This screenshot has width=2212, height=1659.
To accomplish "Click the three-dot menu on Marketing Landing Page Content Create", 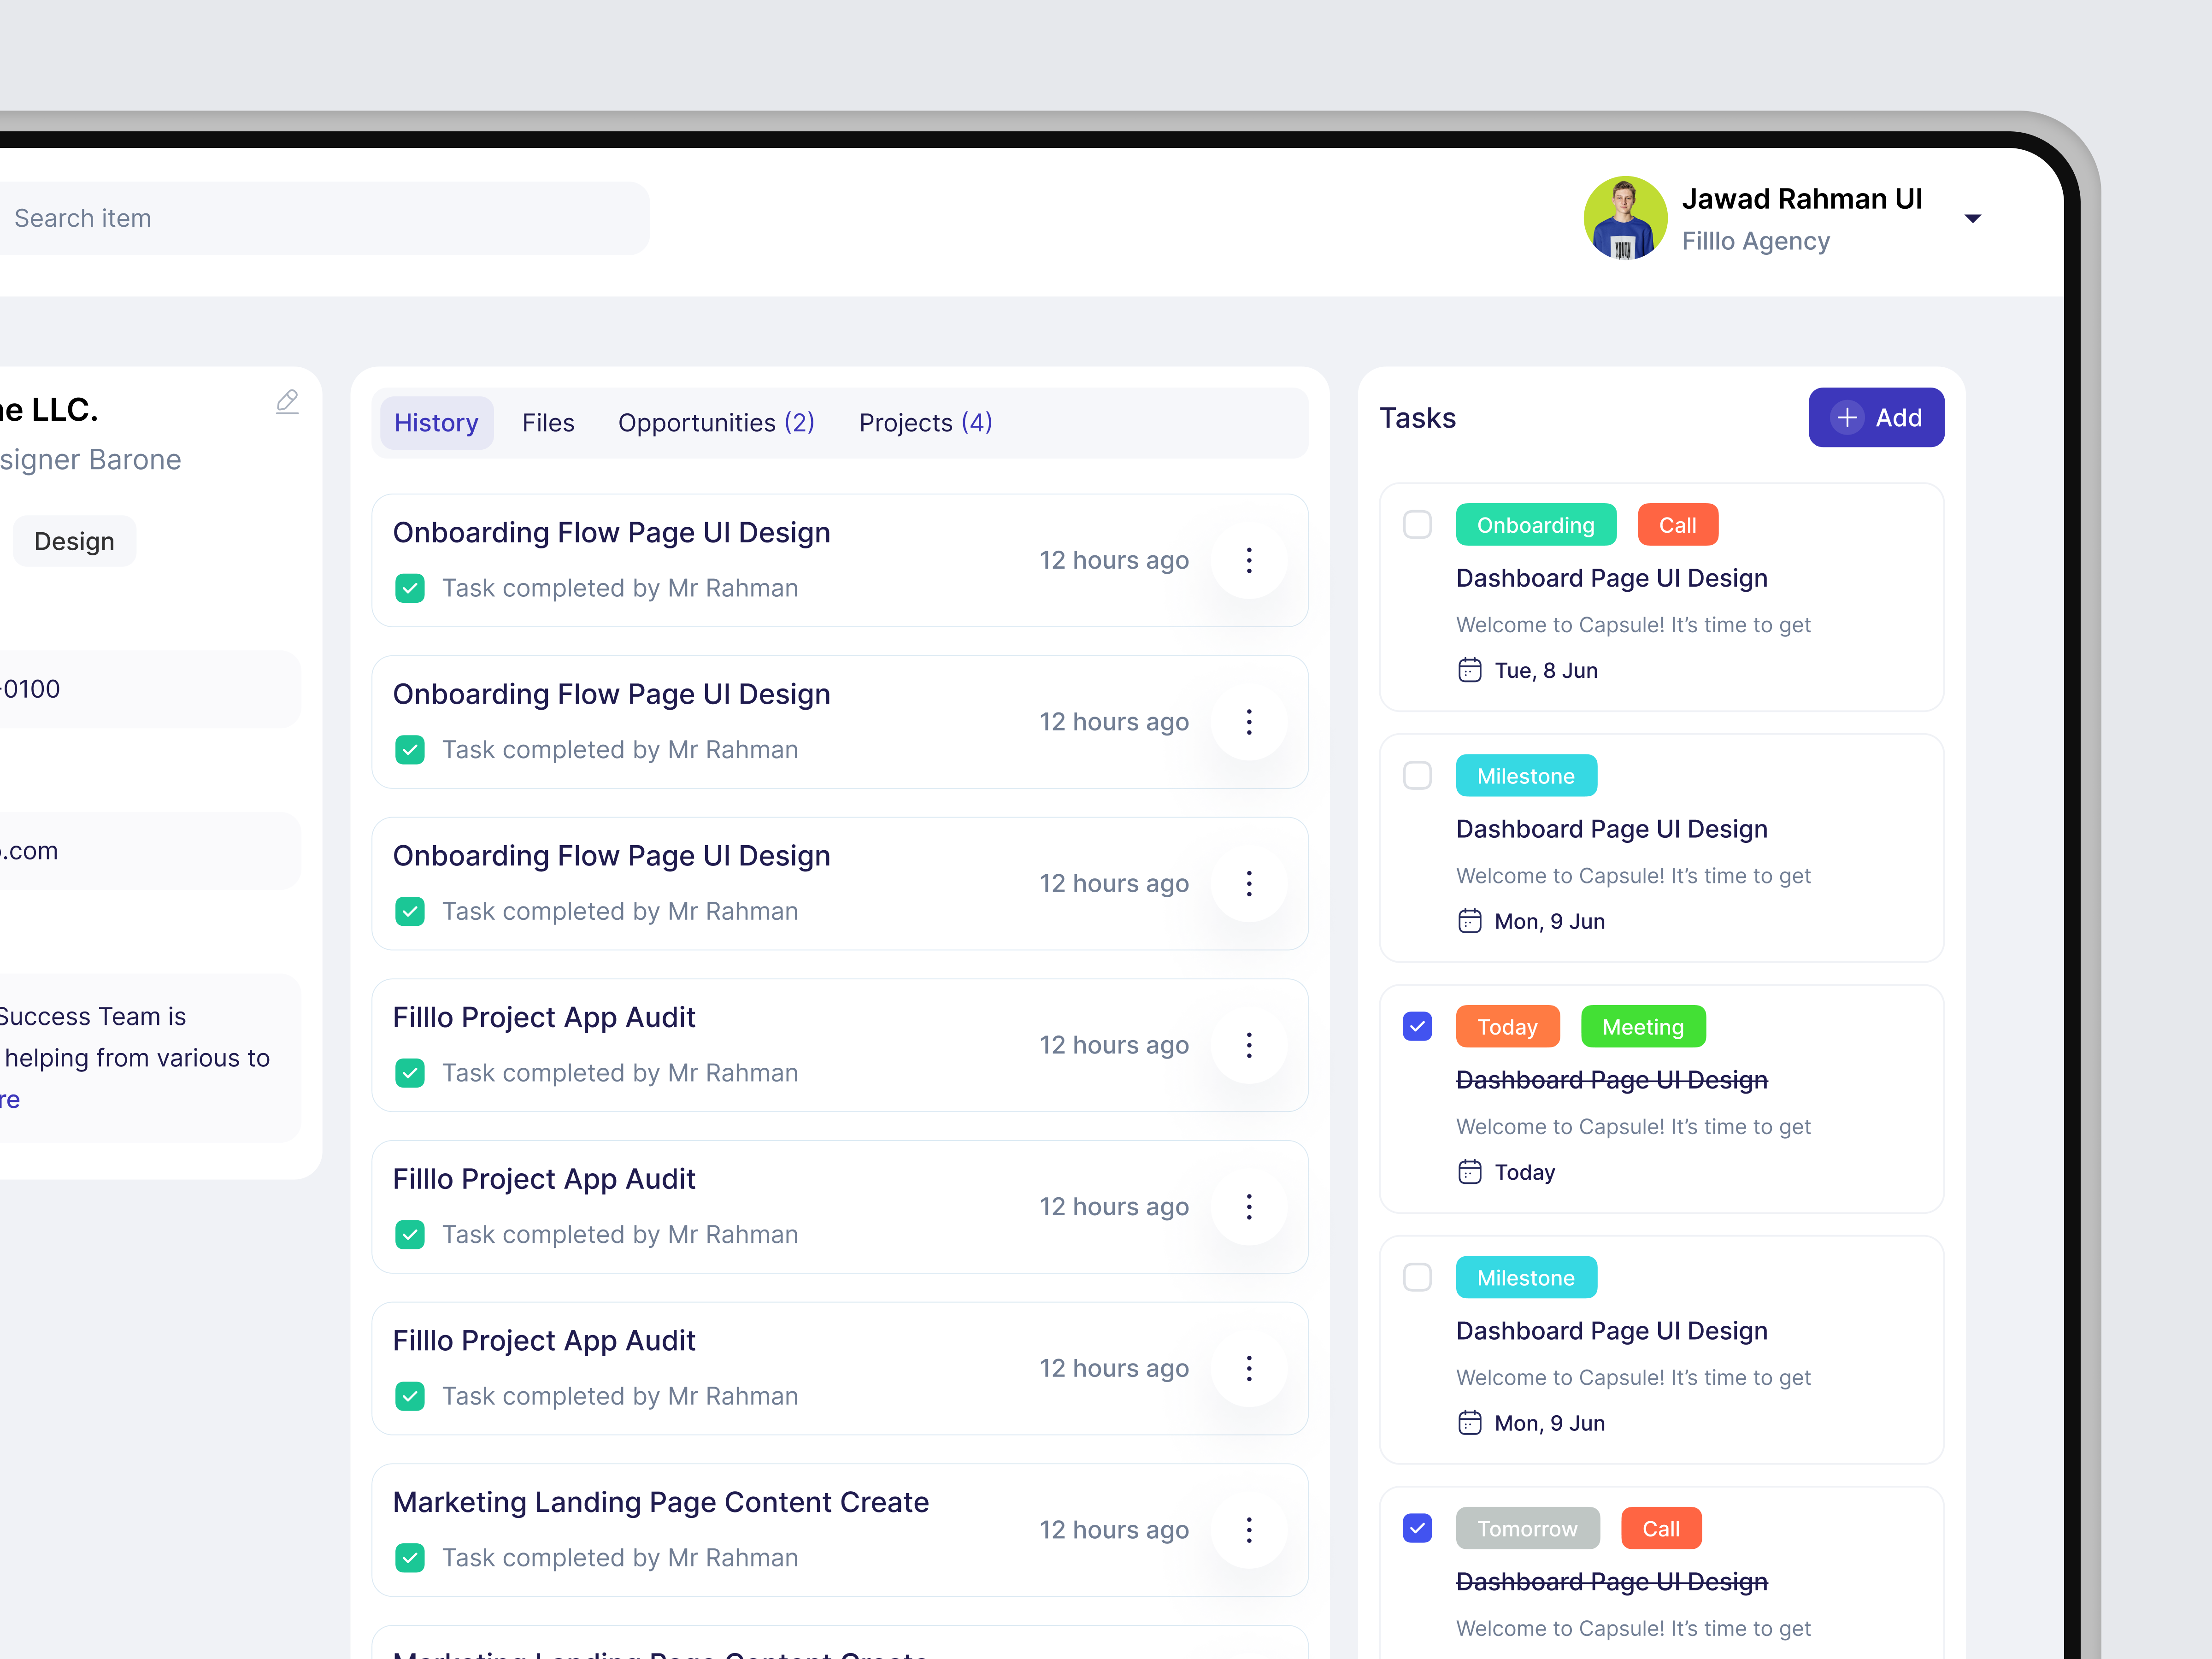I will (x=1249, y=1529).
